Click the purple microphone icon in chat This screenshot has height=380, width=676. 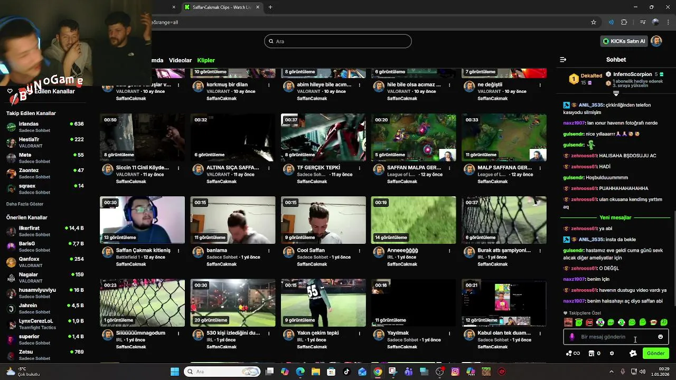point(571,337)
